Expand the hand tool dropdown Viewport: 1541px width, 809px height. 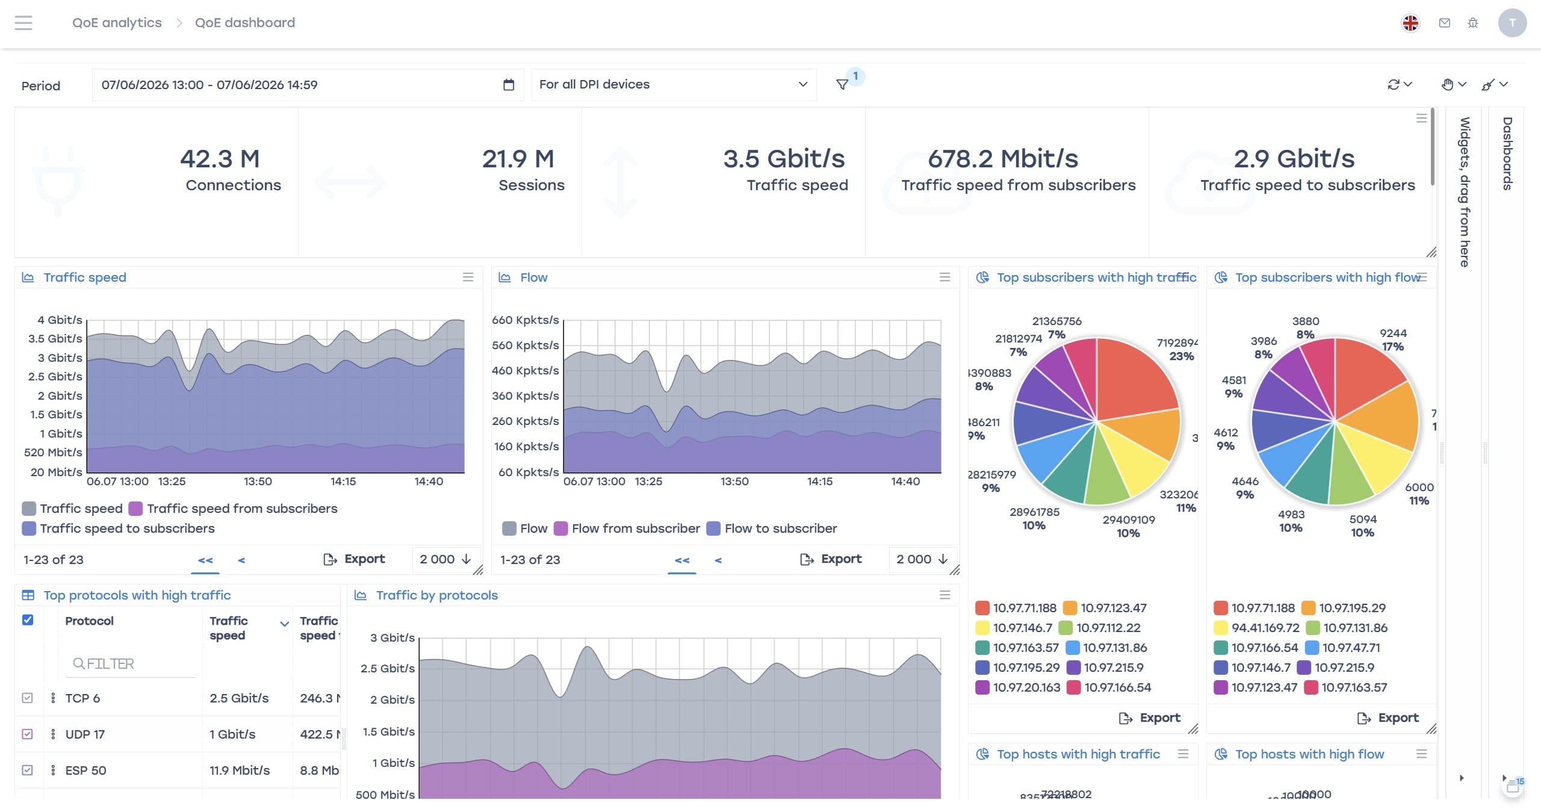1454,84
